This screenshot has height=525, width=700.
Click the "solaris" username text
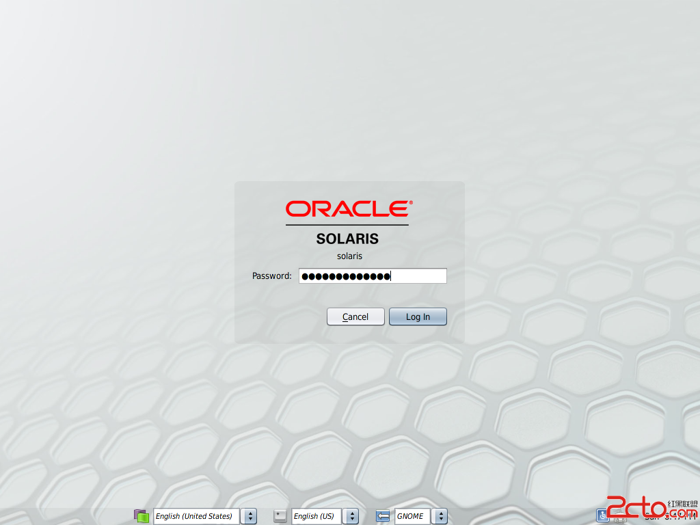point(349,256)
